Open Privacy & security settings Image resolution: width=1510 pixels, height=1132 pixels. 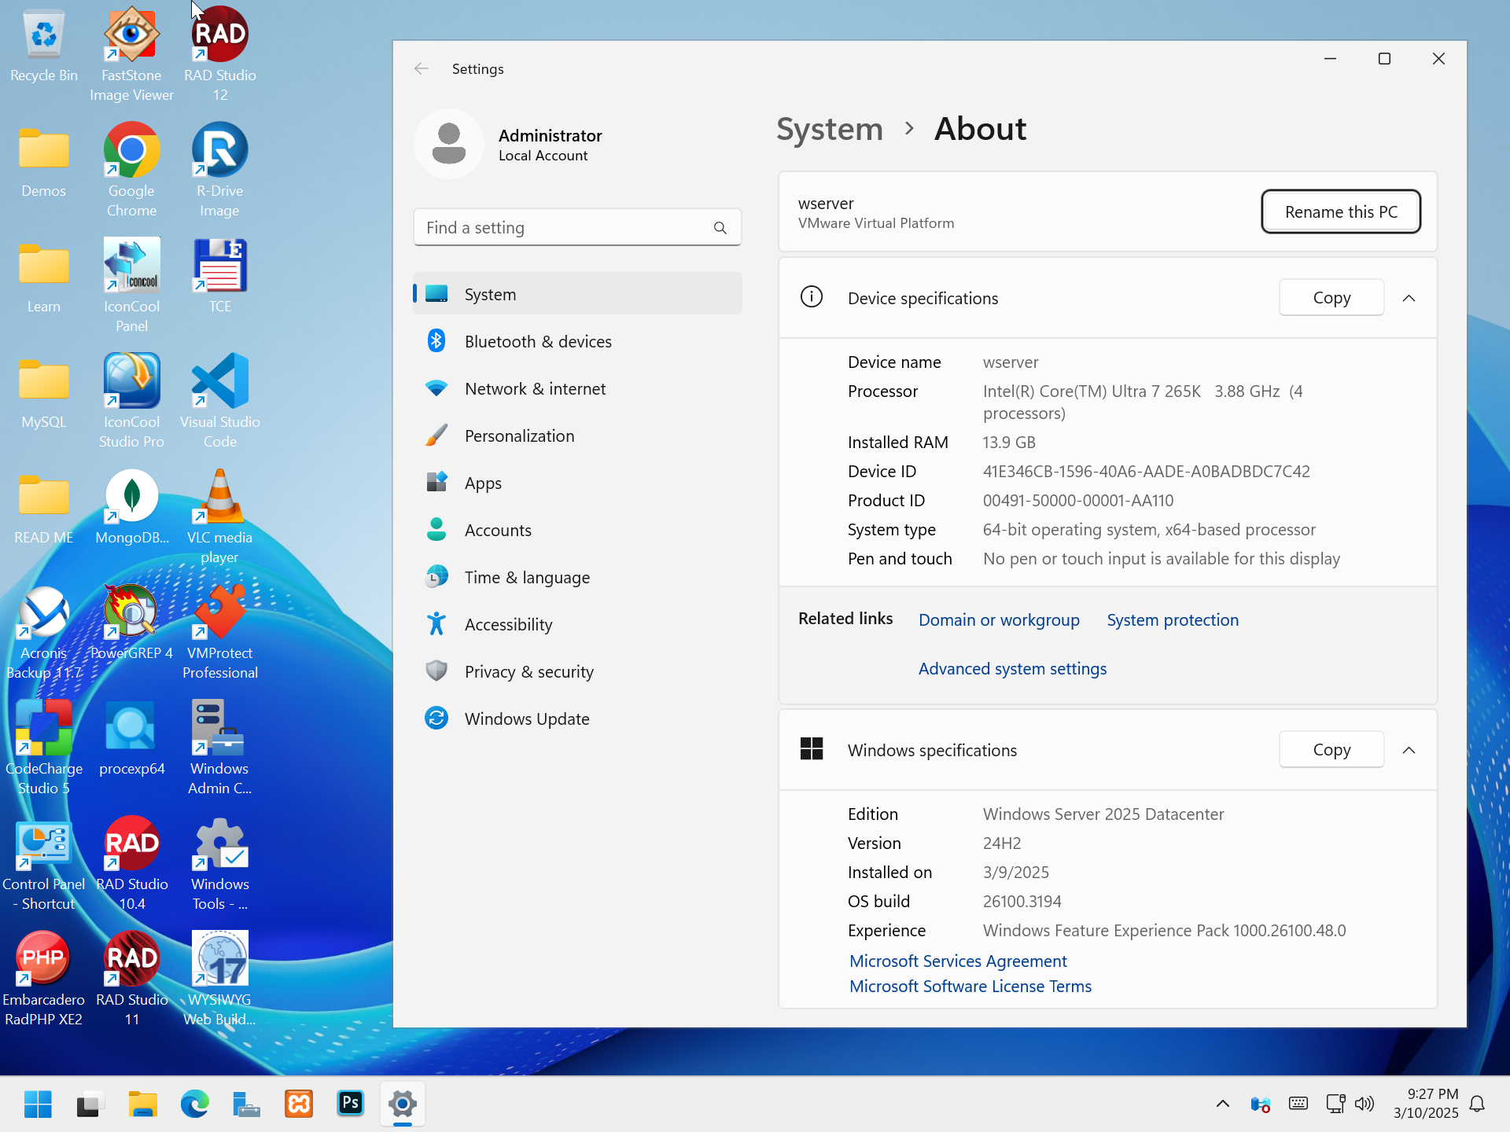pos(577,671)
